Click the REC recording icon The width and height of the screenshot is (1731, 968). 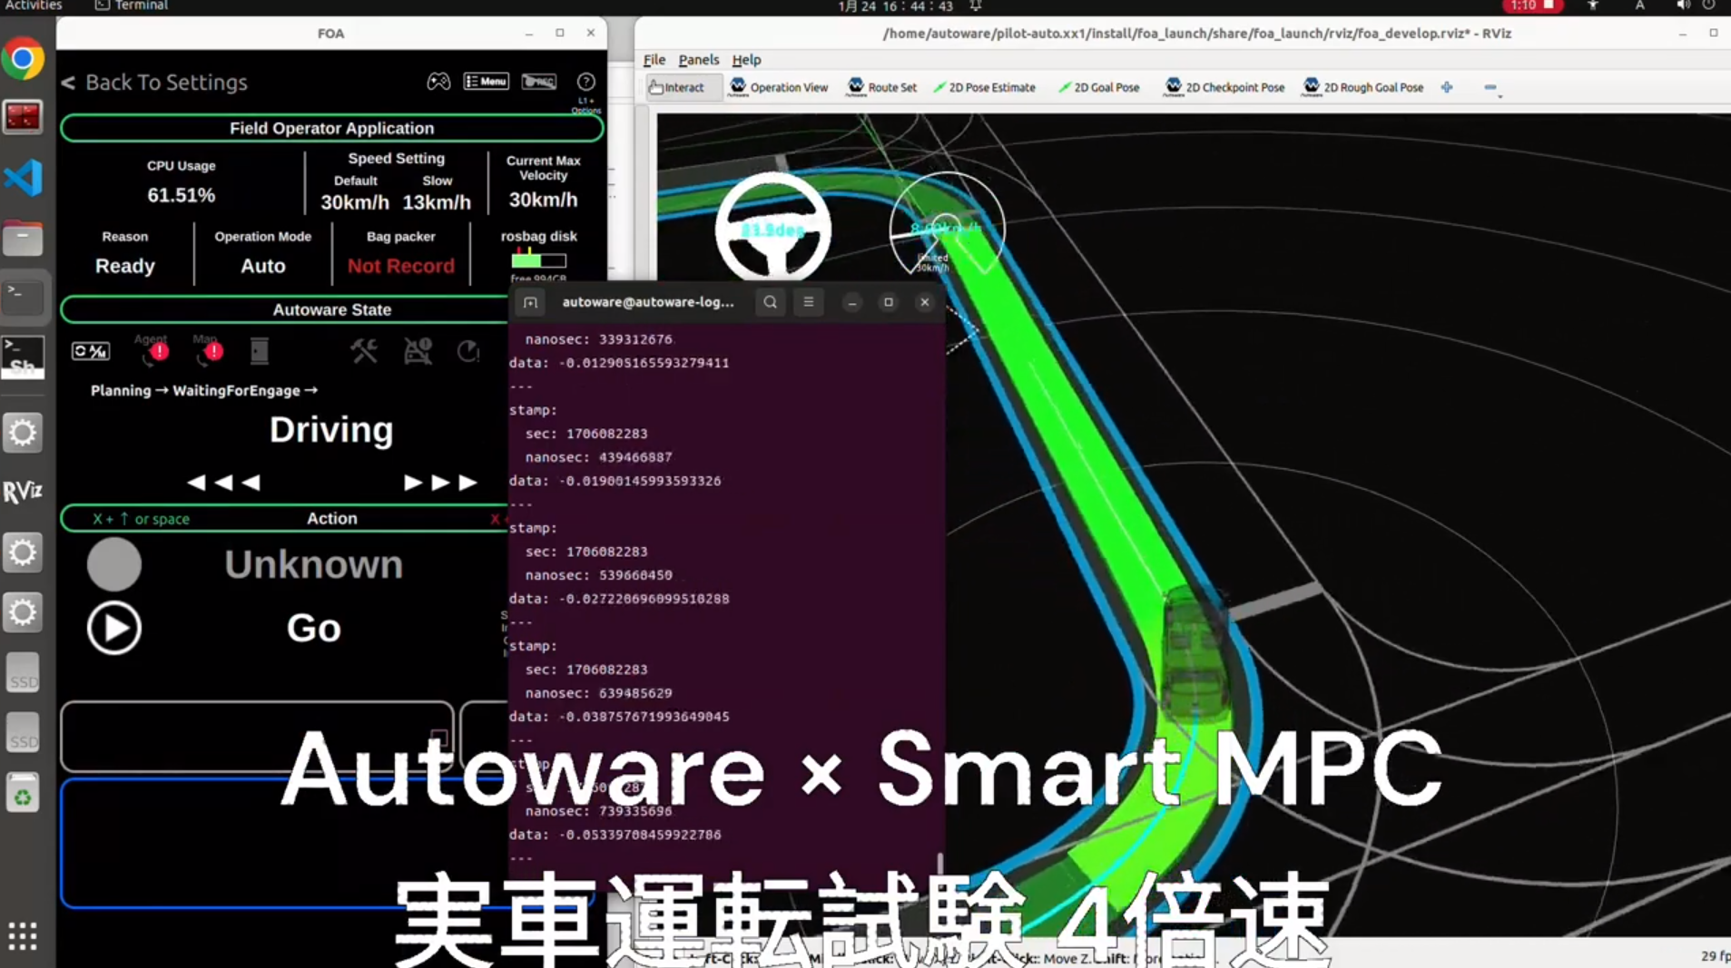(539, 82)
